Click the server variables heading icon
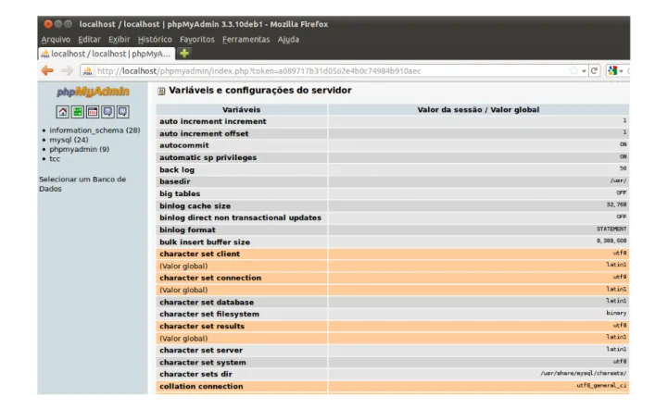668x409 pixels. click(161, 91)
